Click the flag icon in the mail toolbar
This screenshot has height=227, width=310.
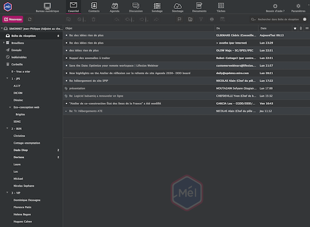(x=179, y=19)
